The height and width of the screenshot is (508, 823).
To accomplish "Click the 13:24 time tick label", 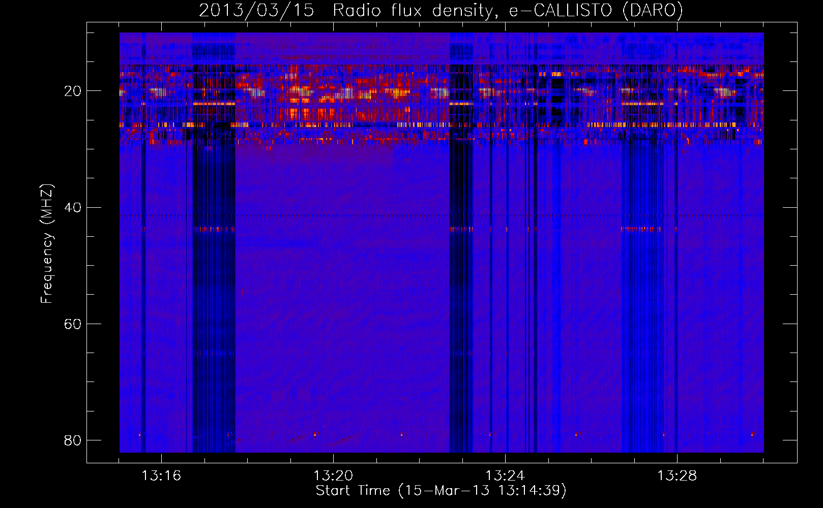I will (505, 476).
